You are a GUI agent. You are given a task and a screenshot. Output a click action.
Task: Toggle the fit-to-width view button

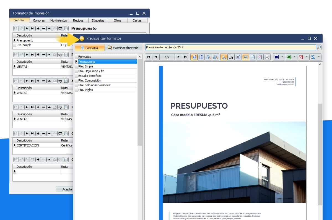click(x=194, y=57)
